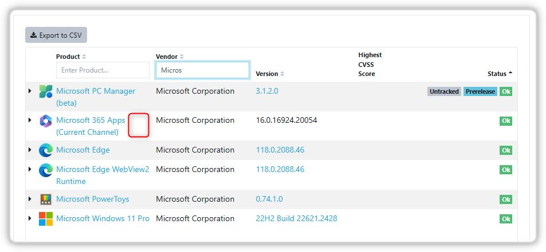
Task: Click the Microsoft PowerToys icon
Action: click(x=46, y=199)
